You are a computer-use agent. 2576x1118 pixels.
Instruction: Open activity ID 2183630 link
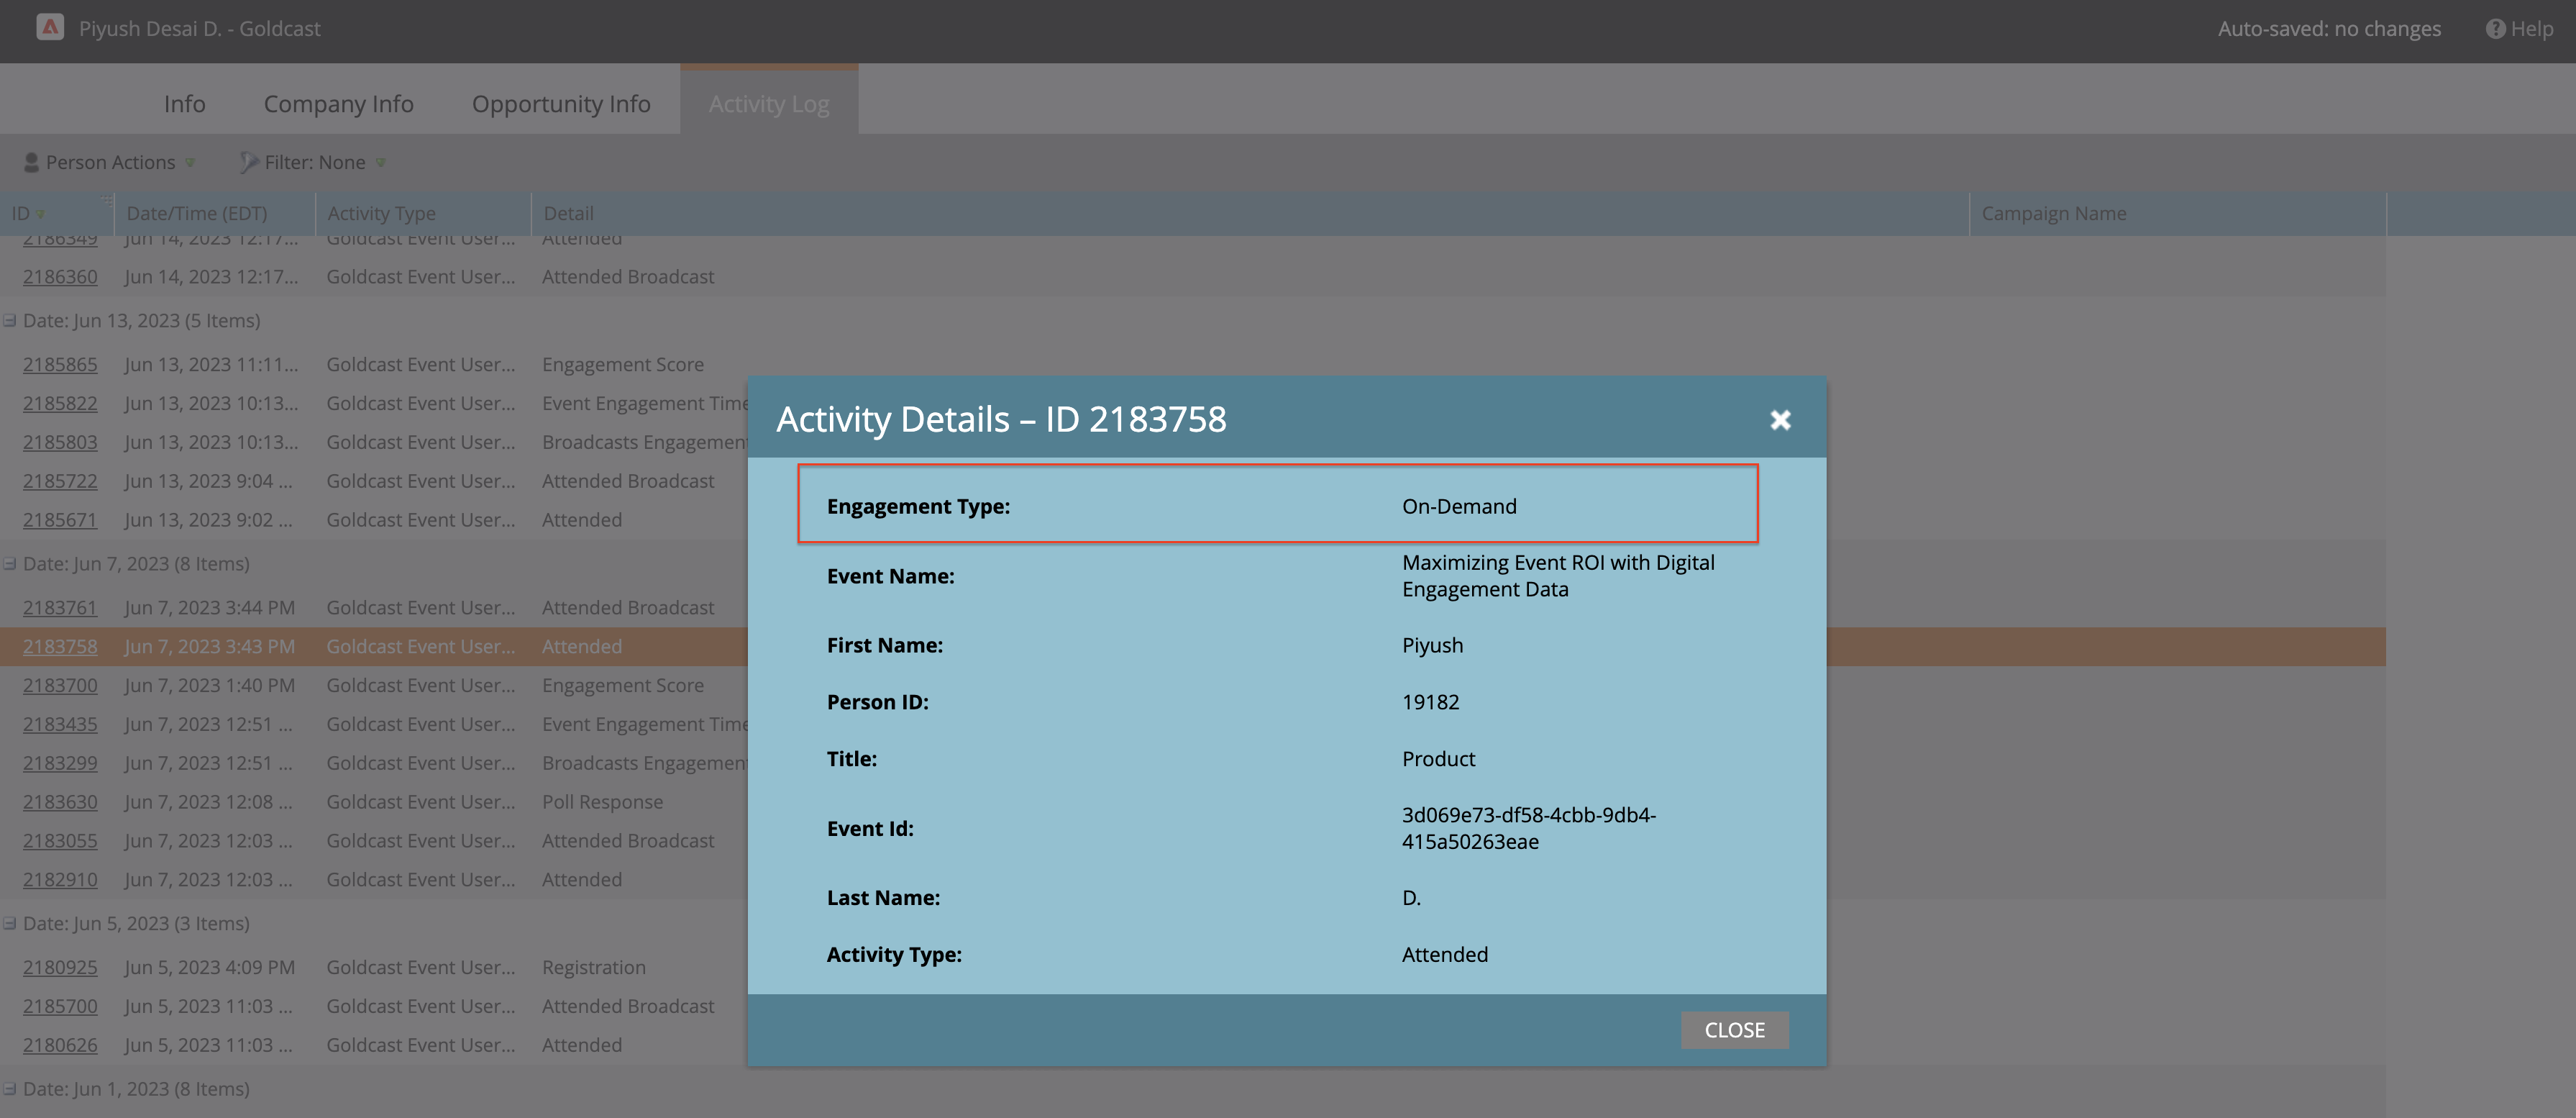pyautogui.click(x=60, y=802)
